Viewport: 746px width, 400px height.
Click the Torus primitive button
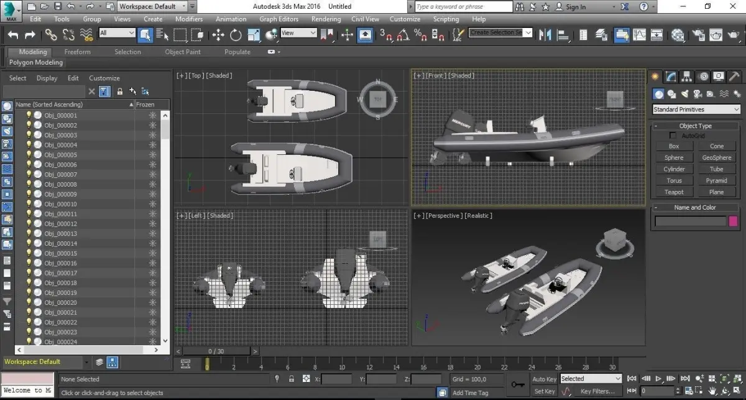(674, 180)
